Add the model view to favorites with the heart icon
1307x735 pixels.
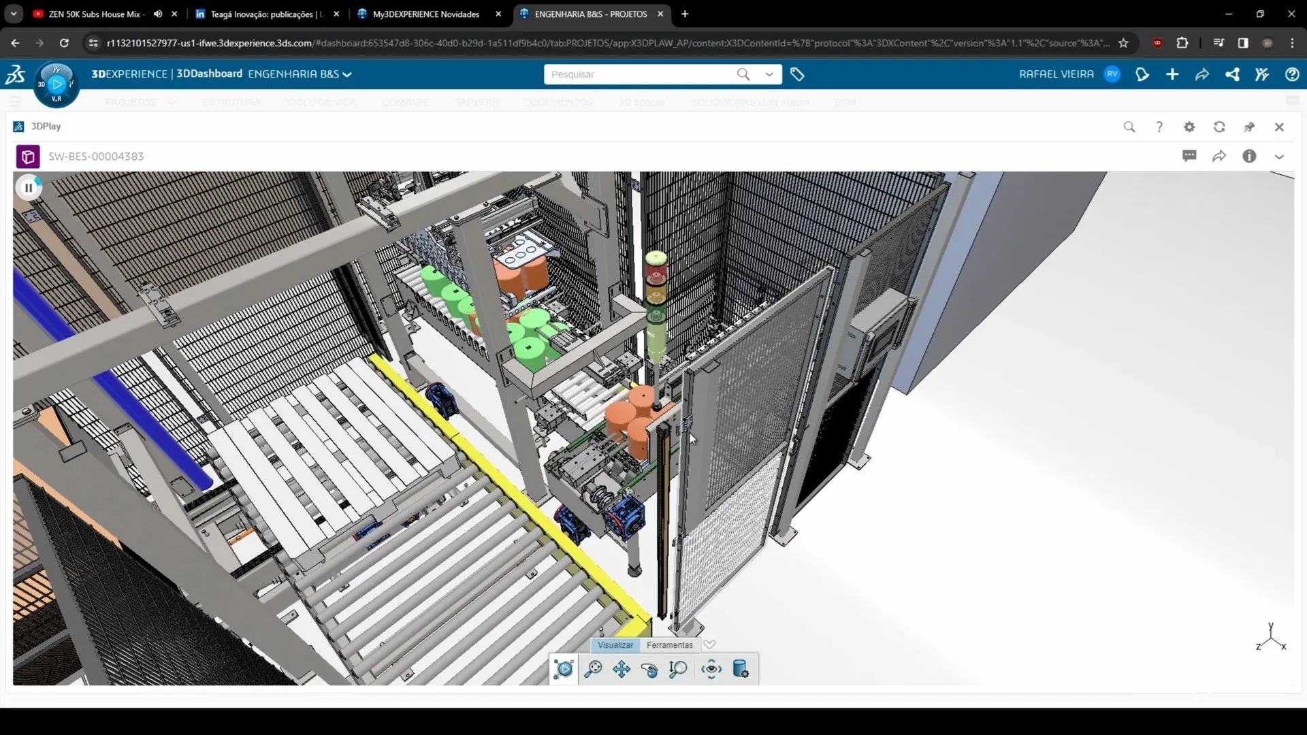(x=709, y=644)
